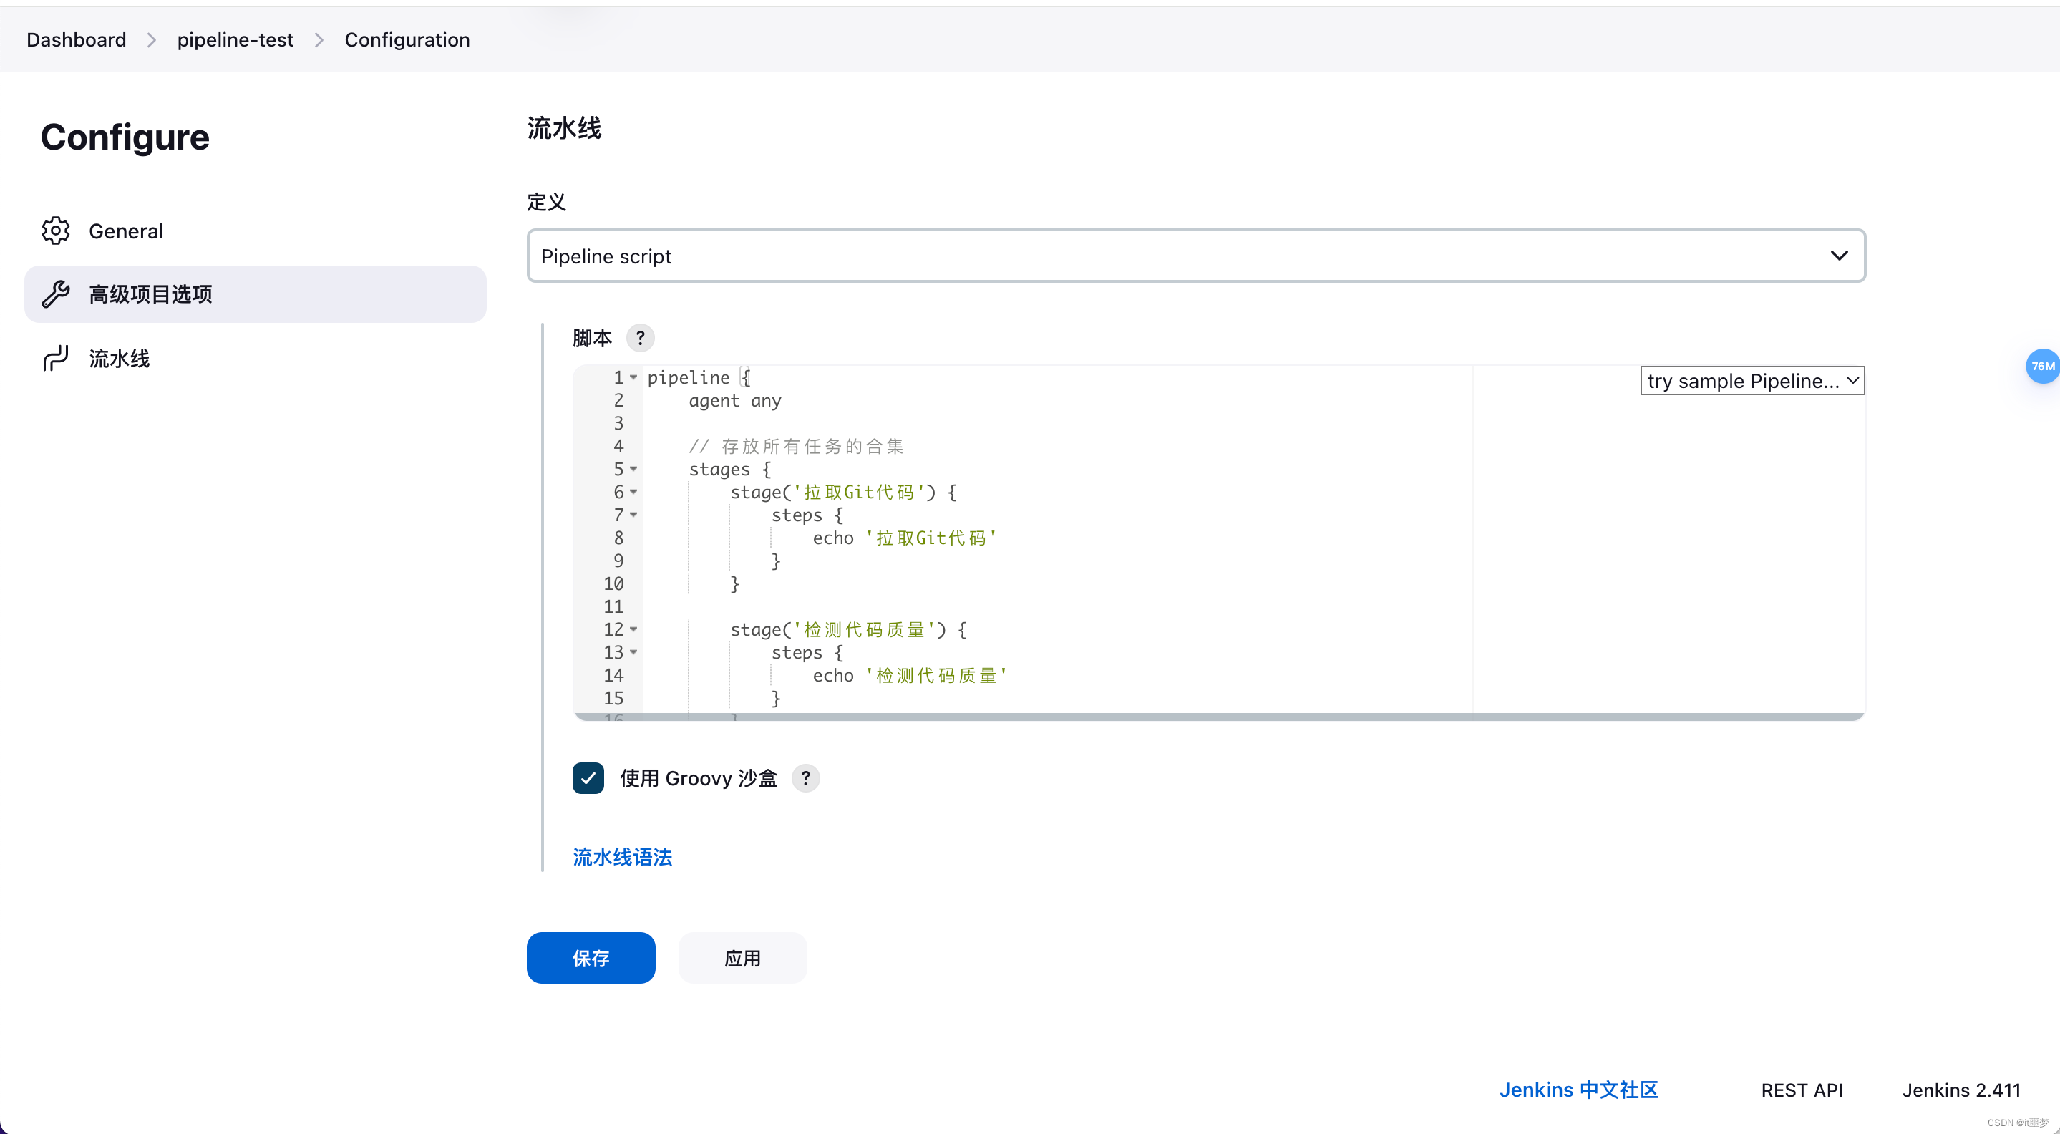This screenshot has width=2060, height=1134.
Task: Click code line echo '检测代码质量'
Action: 909,676
